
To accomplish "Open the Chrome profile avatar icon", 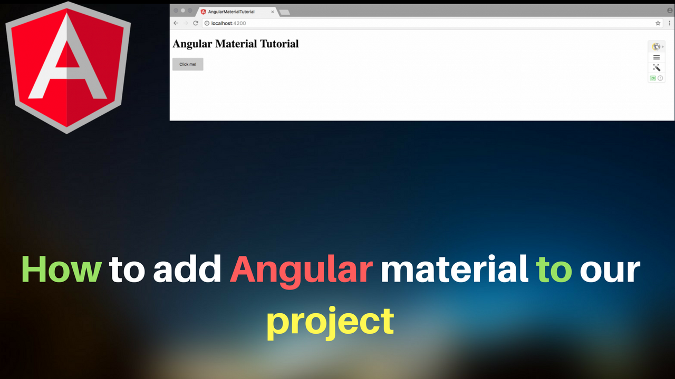I will tap(670, 11).
